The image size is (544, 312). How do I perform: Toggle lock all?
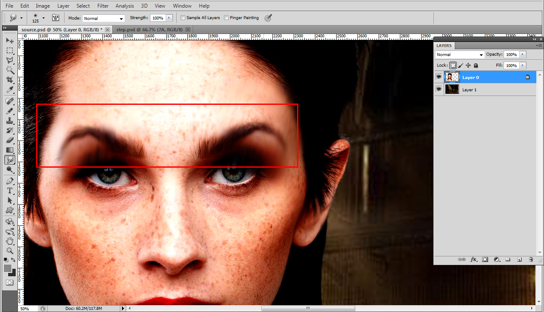point(476,65)
